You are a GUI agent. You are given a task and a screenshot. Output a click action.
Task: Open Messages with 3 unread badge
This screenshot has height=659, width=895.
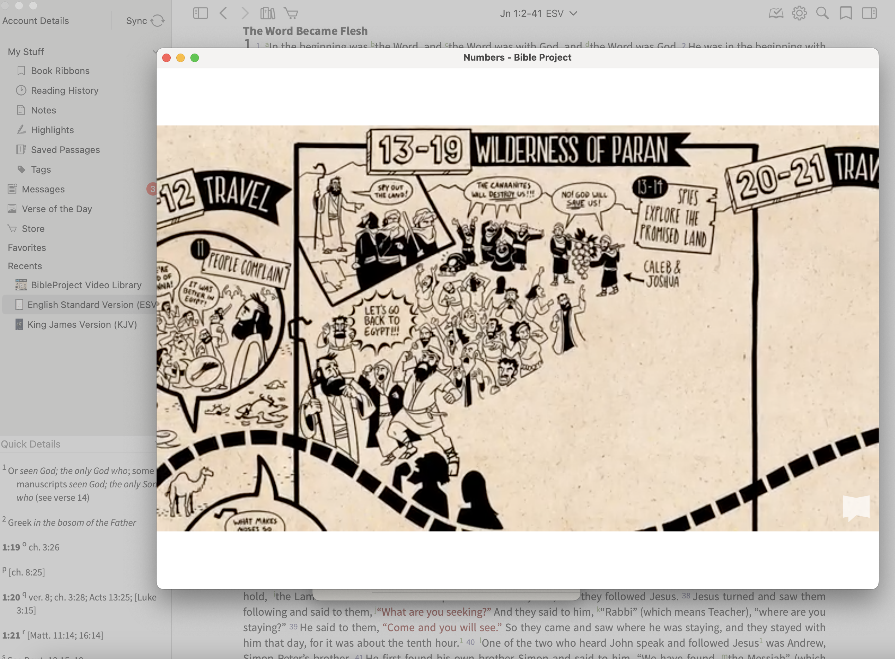[x=43, y=189]
